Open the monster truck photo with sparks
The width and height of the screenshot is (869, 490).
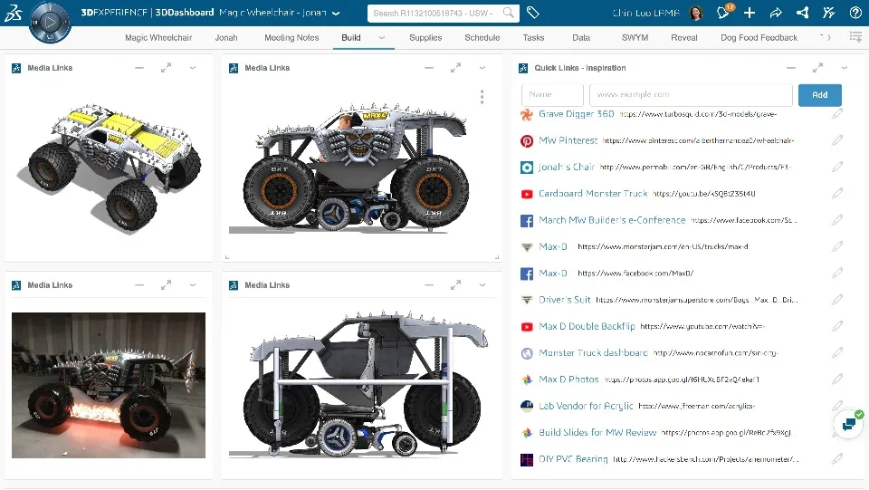pos(109,385)
